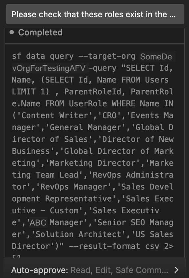This screenshot has height=278, width=189.
Task: Click "LIMIT 1)" in the subquery
Action: click(x=30, y=92)
